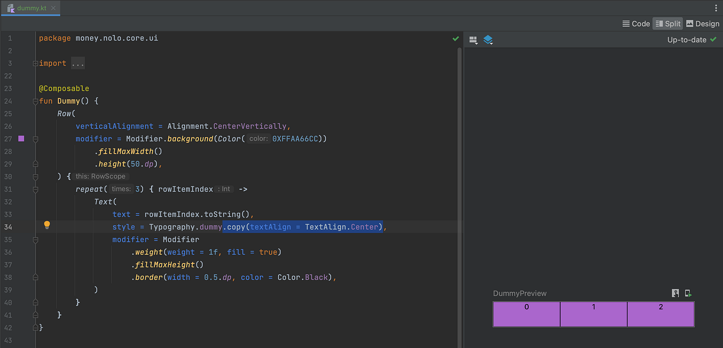723x348 pixels.
Task: Click the green inspections checkmark
Action: [x=455, y=38]
